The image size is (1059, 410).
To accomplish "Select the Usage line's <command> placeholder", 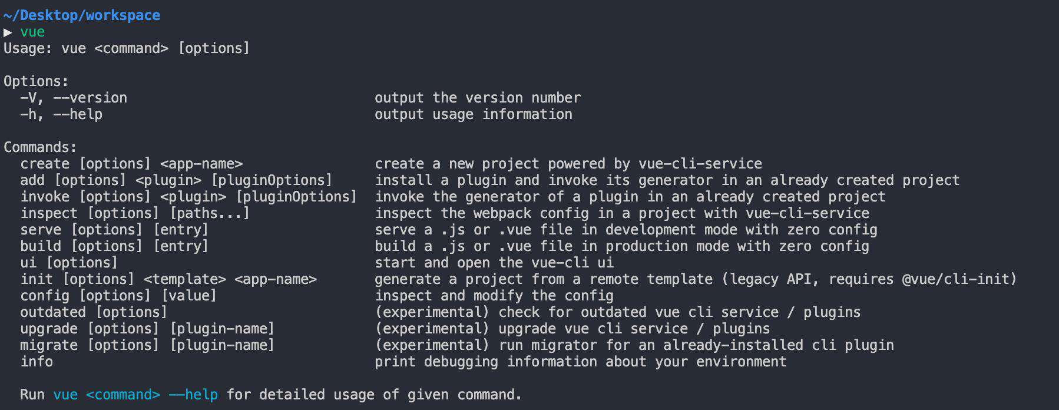I will [131, 48].
